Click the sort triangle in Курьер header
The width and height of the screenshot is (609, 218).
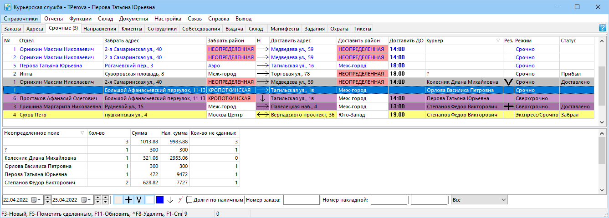(x=498, y=41)
